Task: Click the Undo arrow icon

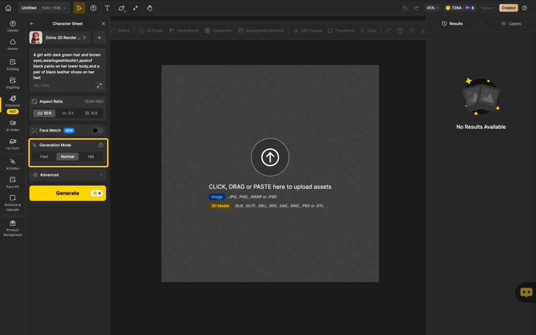Action: [x=405, y=8]
